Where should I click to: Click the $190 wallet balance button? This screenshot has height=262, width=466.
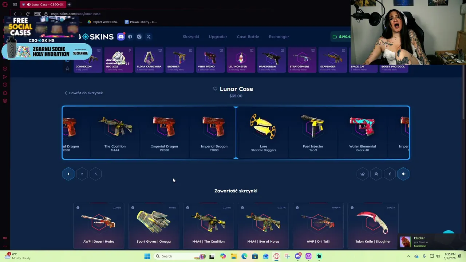click(x=341, y=36)
